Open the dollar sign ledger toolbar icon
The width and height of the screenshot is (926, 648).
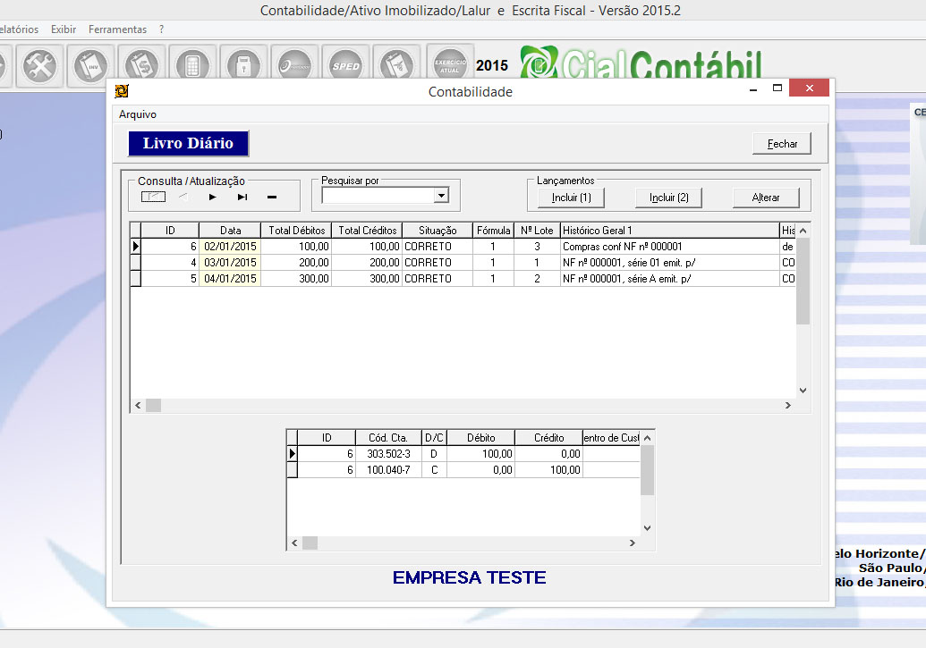[141, 65]
